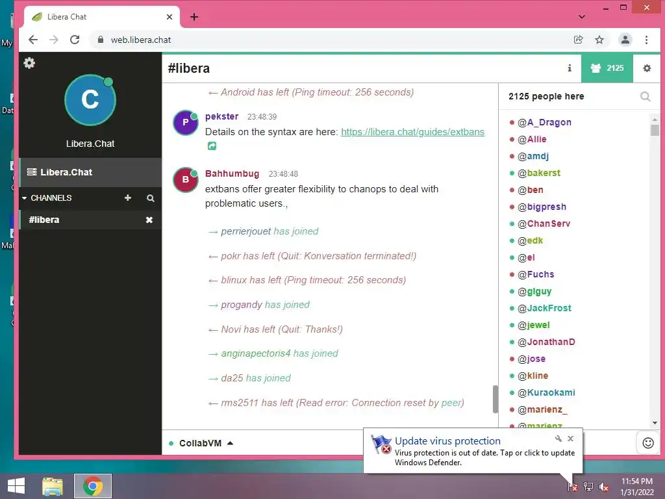Open the Windows Start menu
Viewport: 665px width, 499px height.
pyautogui.click(x=16, y=486)
